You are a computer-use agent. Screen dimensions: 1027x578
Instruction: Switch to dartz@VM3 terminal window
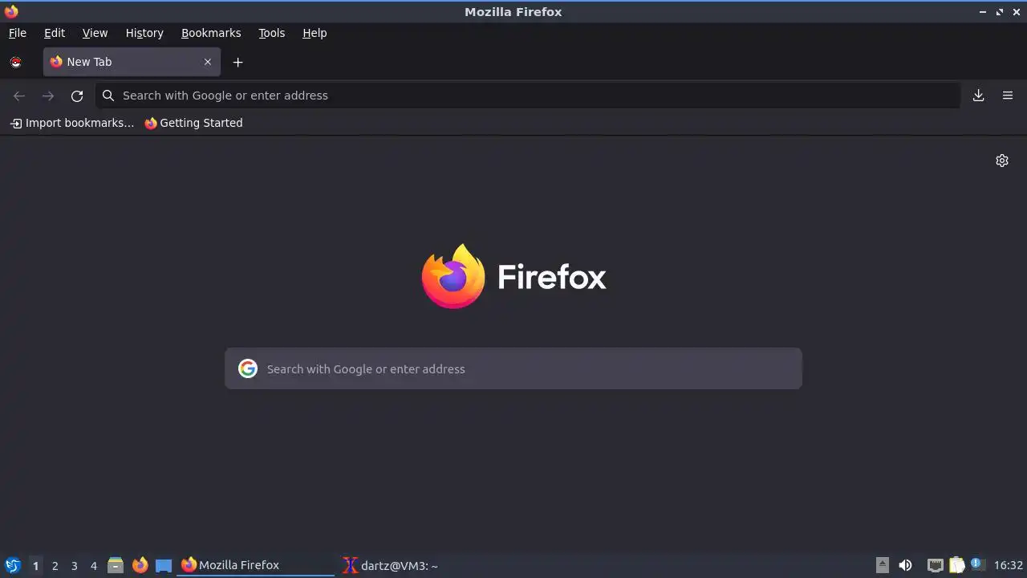click(390, 565)
